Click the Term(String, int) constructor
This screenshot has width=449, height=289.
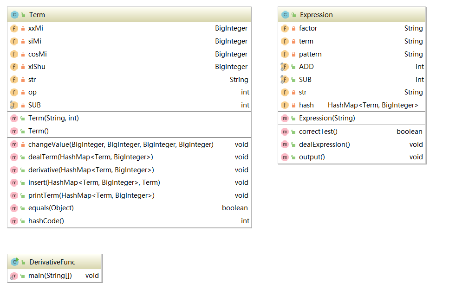click(53, 118)
